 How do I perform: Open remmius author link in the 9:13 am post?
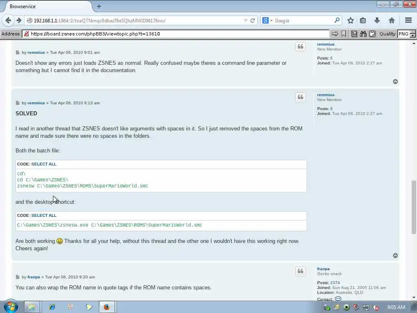click(x=36, y=103)
